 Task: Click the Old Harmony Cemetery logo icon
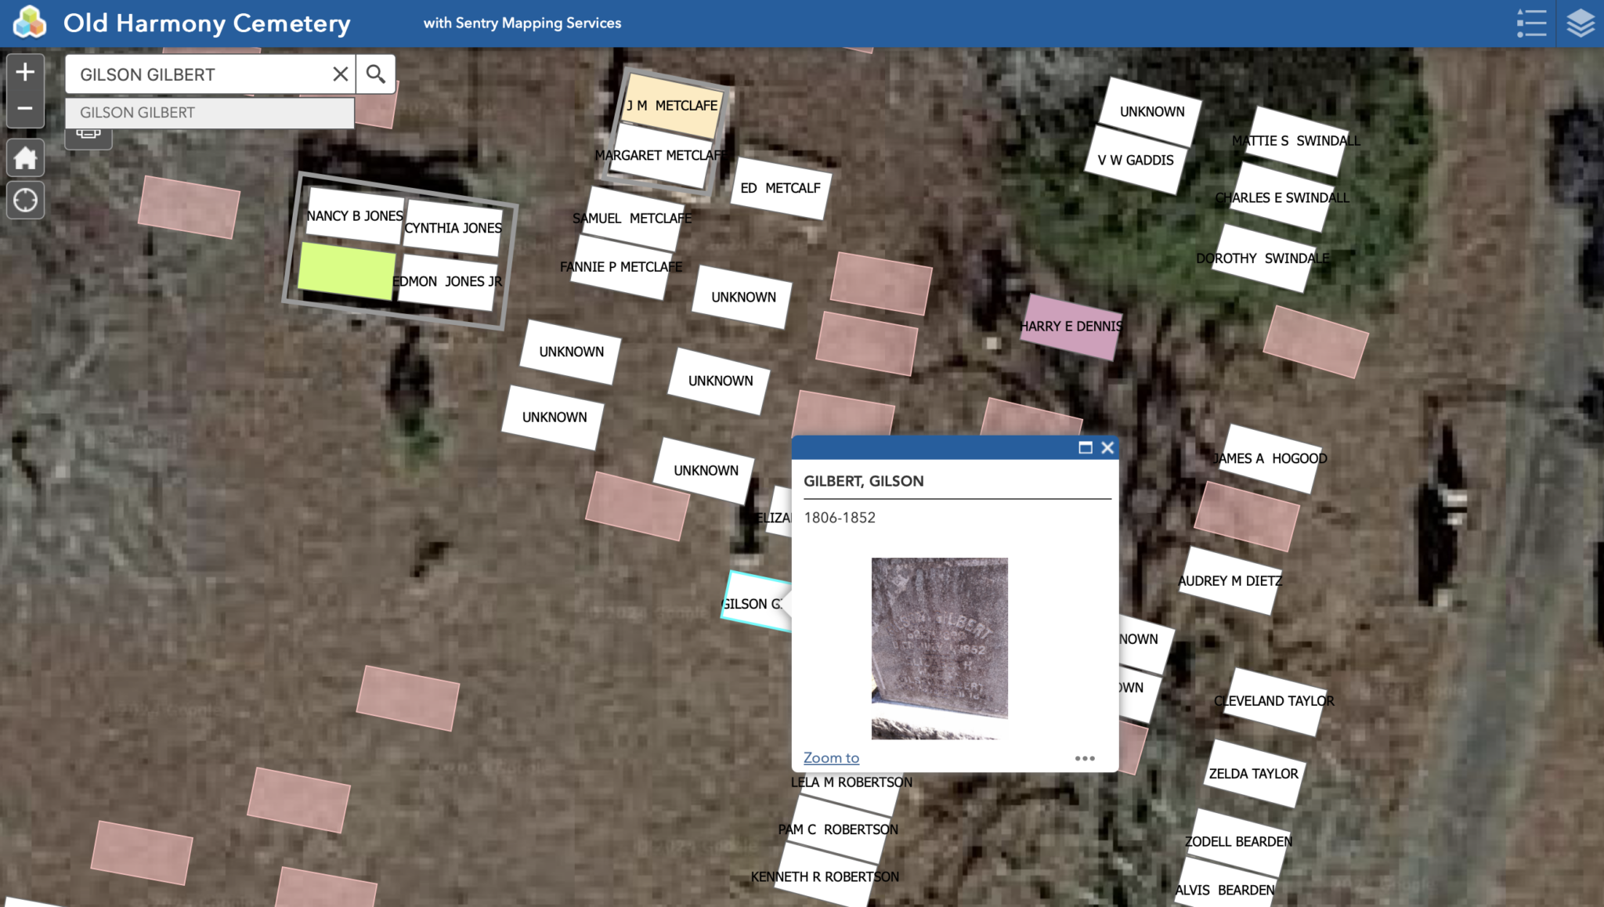click(30, 23)
